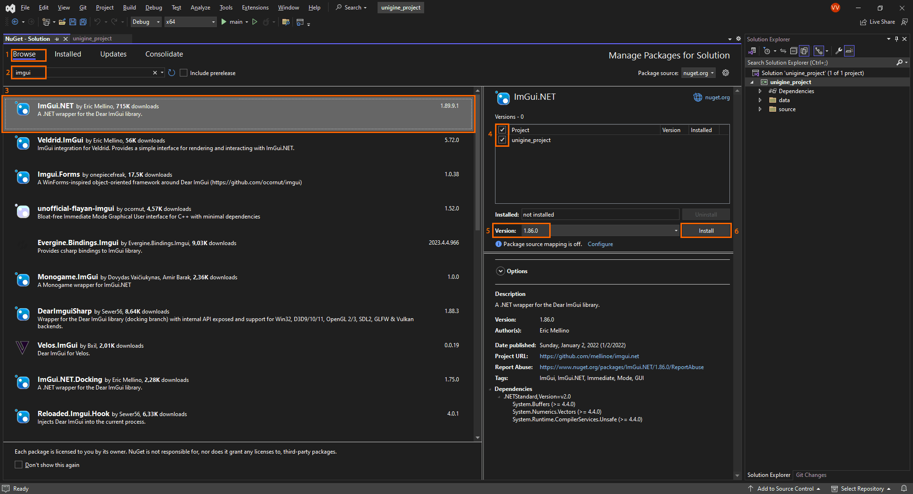Tick the Don't show this again checkbox
This screenshot has width=913, height=494.
19,465
